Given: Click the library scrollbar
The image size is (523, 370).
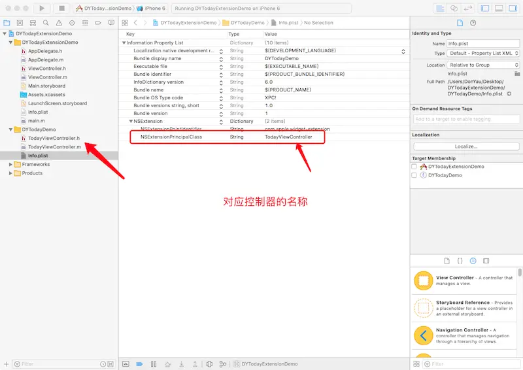Looking at the screenshot, I should tap(520, 273).
